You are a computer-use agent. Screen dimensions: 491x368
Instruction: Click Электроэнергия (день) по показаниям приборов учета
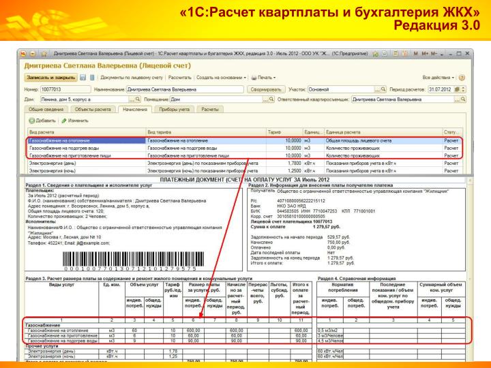tap(206, 163)
